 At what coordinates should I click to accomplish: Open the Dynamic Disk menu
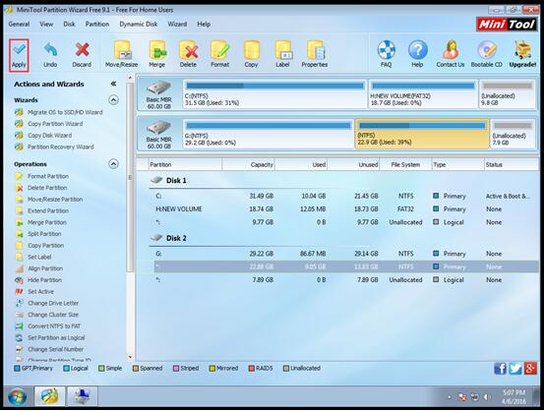tap(139, 25)
